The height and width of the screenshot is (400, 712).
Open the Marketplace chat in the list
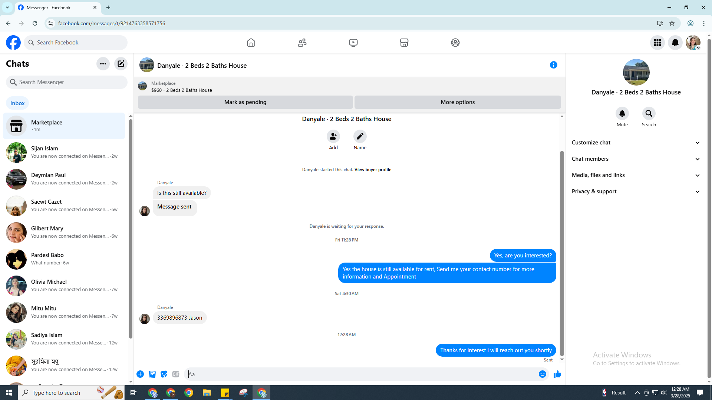(64, 126)
